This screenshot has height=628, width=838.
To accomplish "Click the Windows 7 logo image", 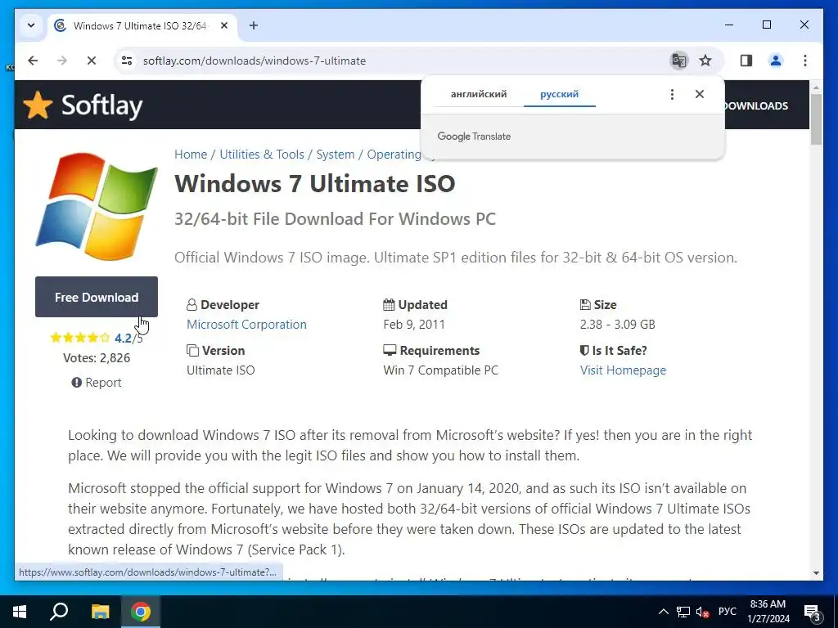I will click(97, 207).
